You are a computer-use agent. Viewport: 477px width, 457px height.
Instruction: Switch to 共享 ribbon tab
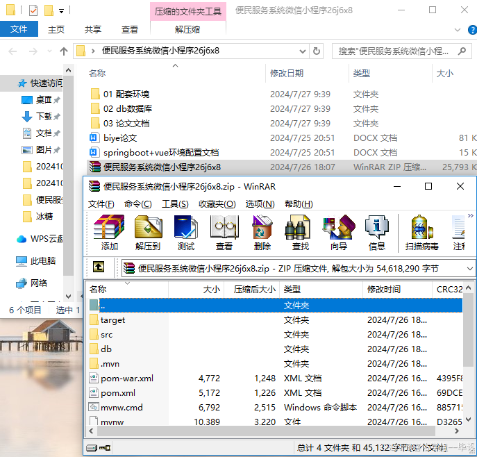click(x=93, y=29)
